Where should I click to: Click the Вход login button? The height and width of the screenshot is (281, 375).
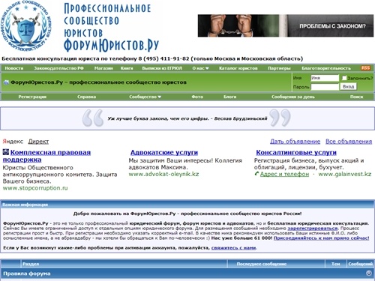coord(348,87)
